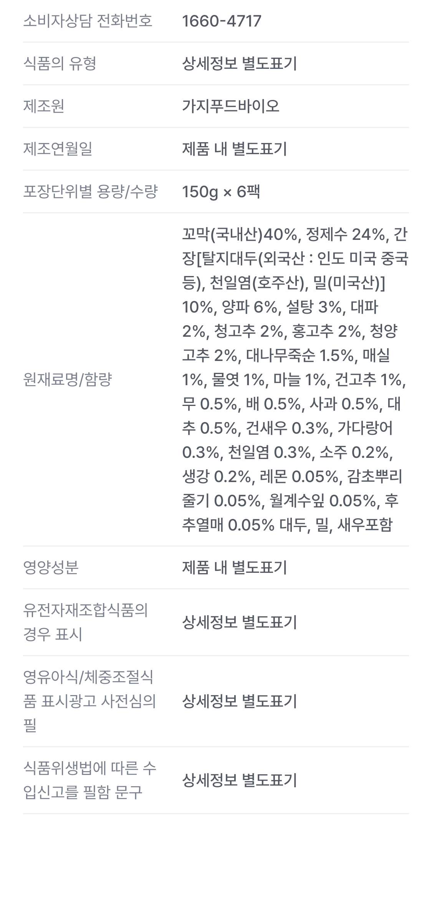
Task: Tap the phone number 1660-4717
Action: pyautogui.click(x=222, y=21)
